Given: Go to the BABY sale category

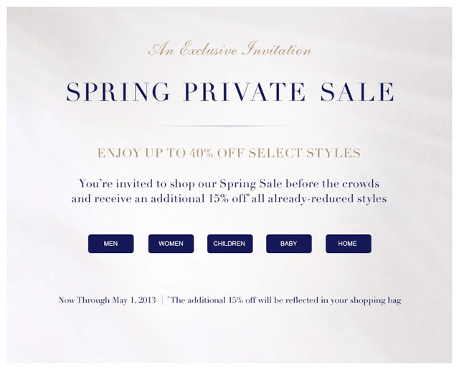Looking at the screenshot, I should (288, 244).
